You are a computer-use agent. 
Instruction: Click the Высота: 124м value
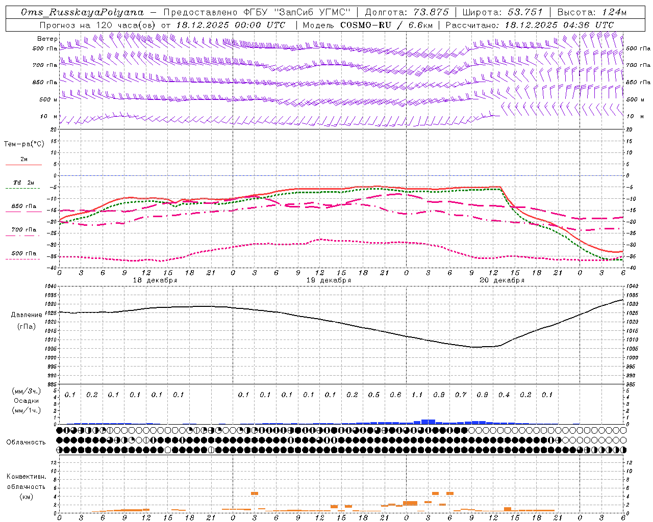pyautogui.click(x=592, y=12)
